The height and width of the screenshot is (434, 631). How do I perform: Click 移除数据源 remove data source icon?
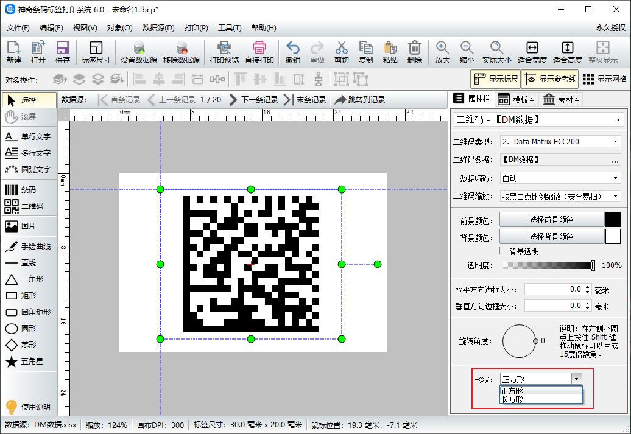pyautogui.click(x=182, y=52)
